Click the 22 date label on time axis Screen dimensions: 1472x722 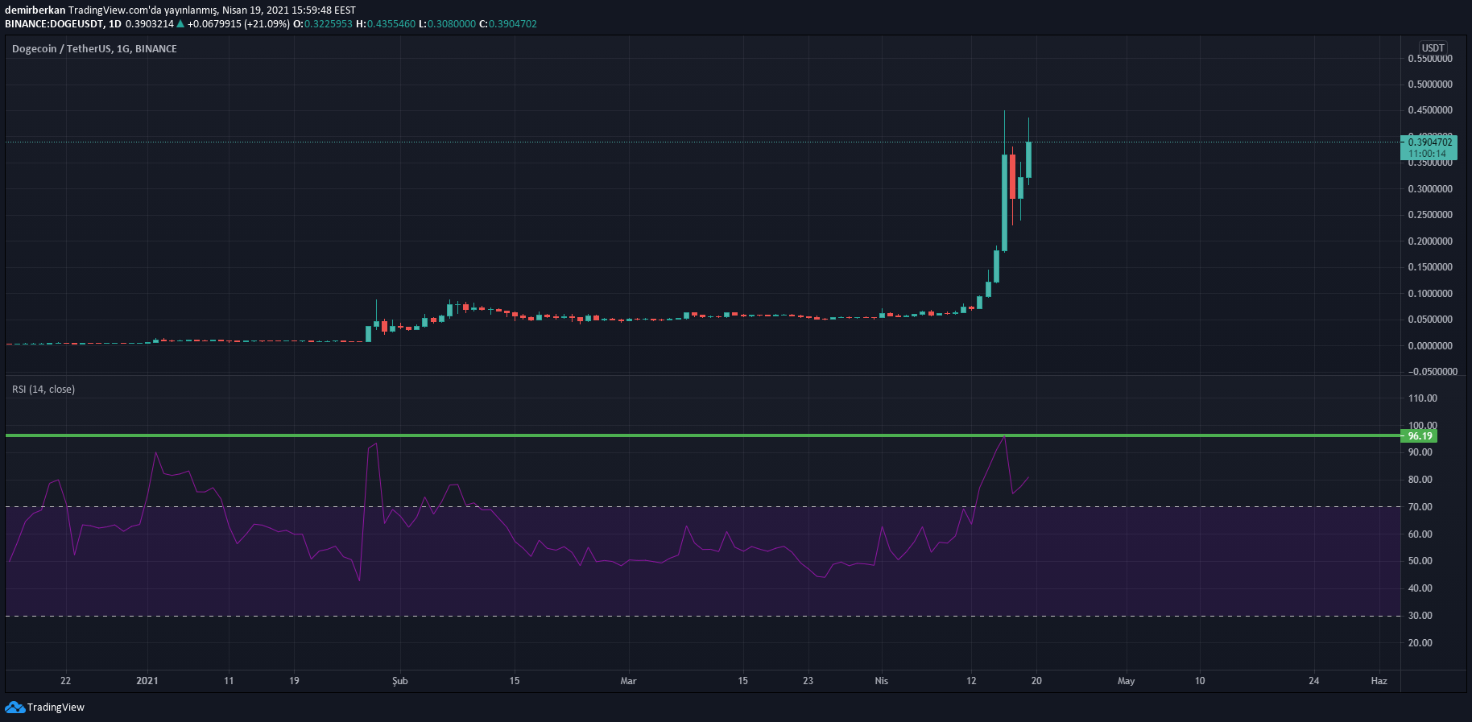pos(65,681)
